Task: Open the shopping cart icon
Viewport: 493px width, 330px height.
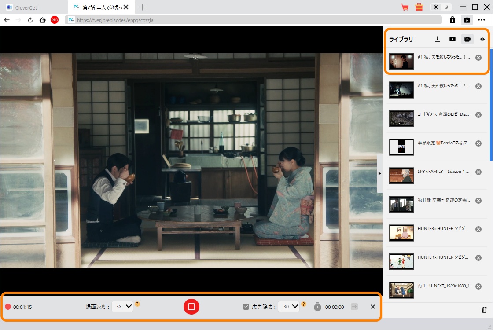Action: pos(405,7)
